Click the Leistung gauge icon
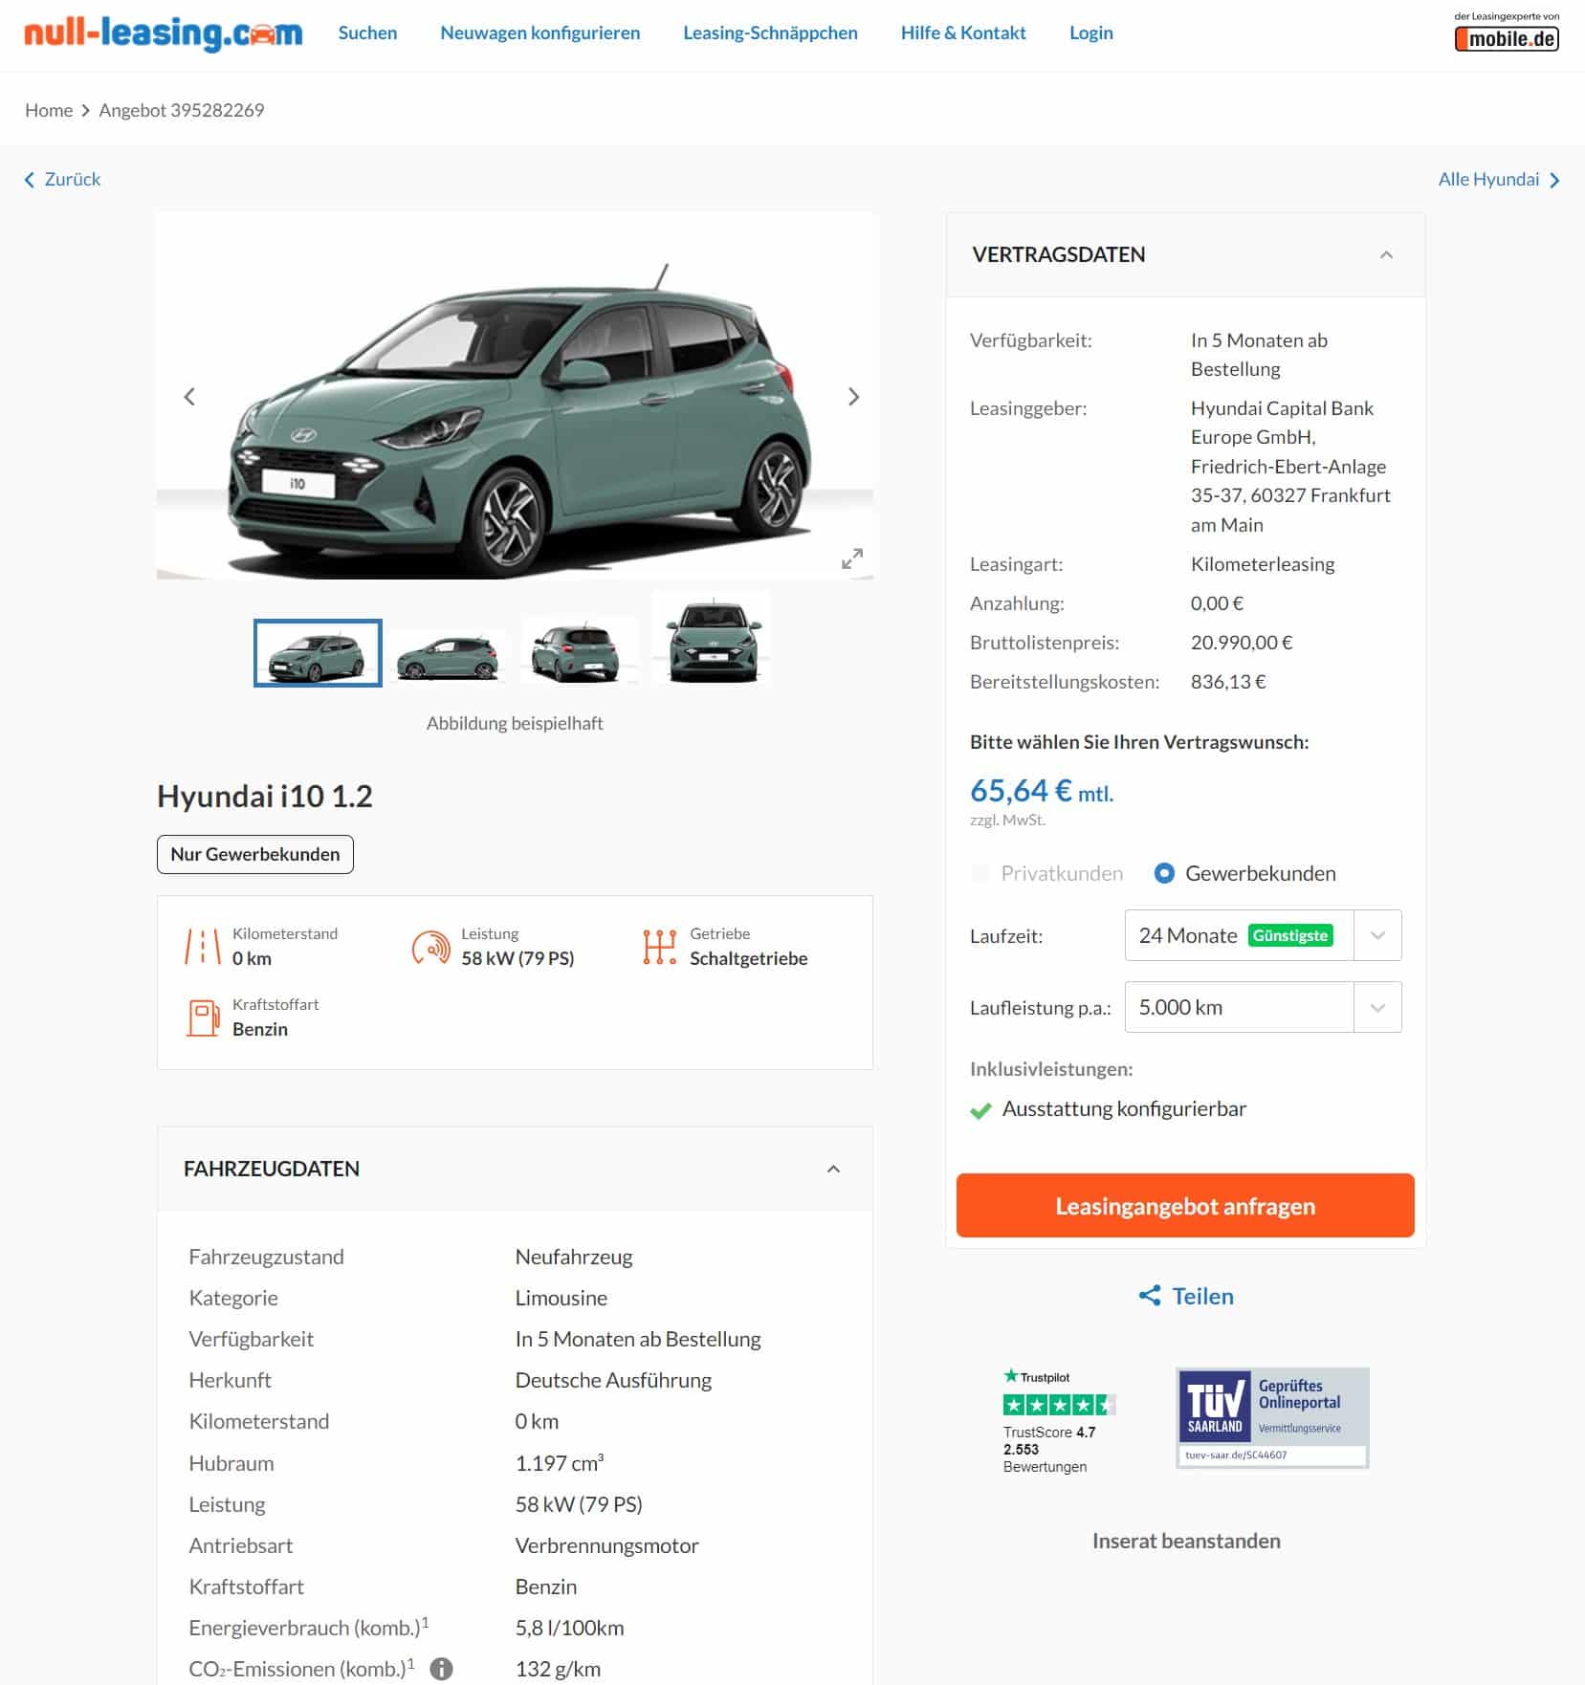The image size is (1585, 1685). tap(431, 946)
